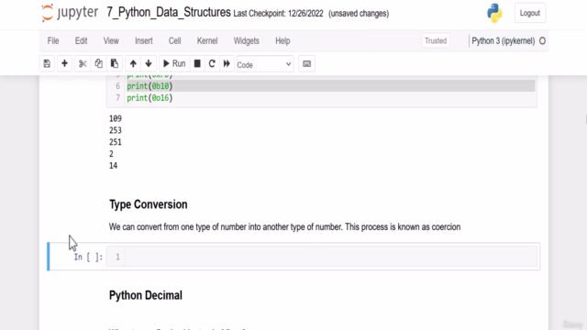
Task: Paste cells below icon
Action: tap(115, 64)
